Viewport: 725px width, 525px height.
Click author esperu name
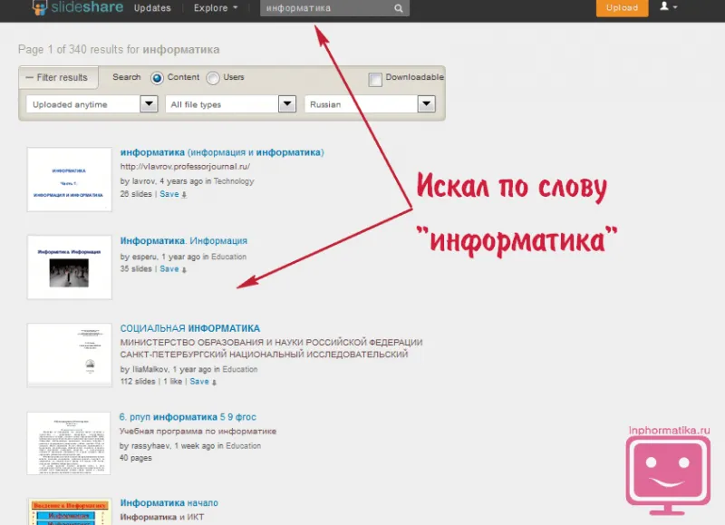(144, 257)
